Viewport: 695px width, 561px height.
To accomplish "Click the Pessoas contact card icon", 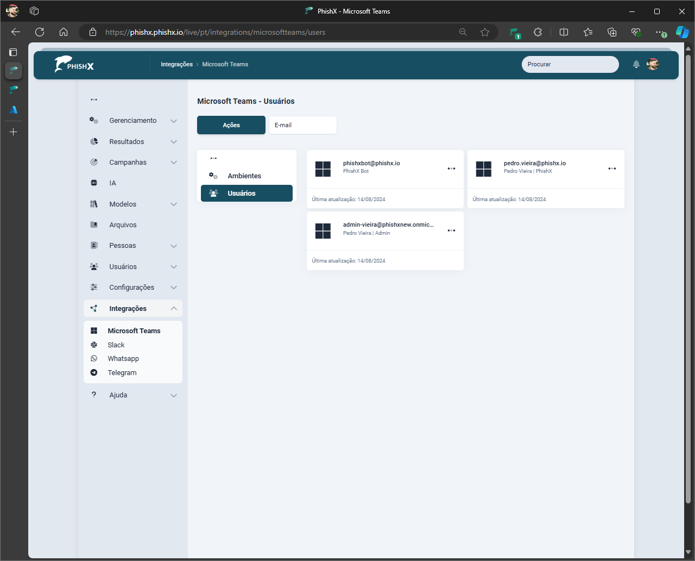I will coord(94,246).
